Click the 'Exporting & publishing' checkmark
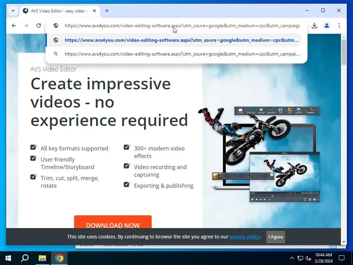Screen dimensions: 353x265 pos(127,185)
